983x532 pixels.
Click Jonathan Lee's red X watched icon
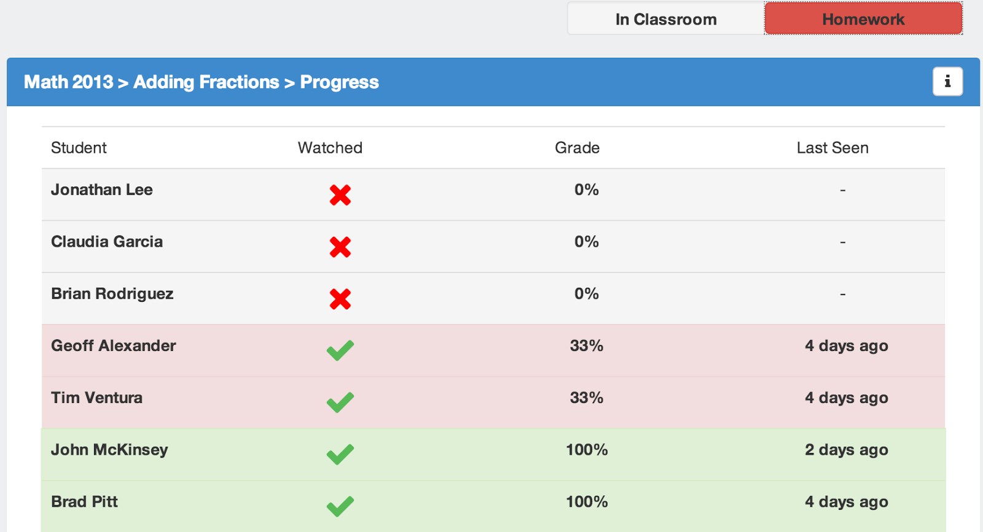(x=340, y=195)
